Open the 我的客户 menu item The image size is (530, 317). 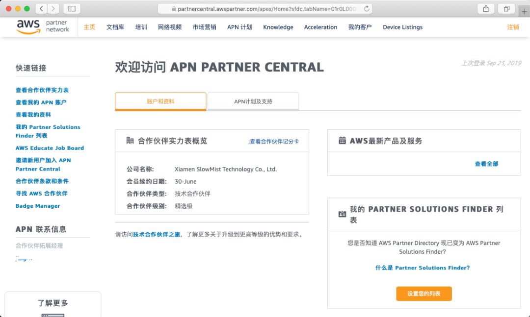point(360,27)
